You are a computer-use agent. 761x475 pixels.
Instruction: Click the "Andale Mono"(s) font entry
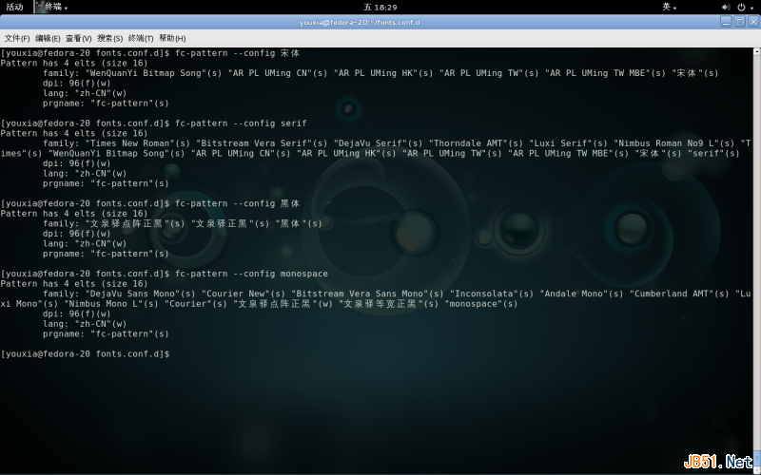click(581, 294)
